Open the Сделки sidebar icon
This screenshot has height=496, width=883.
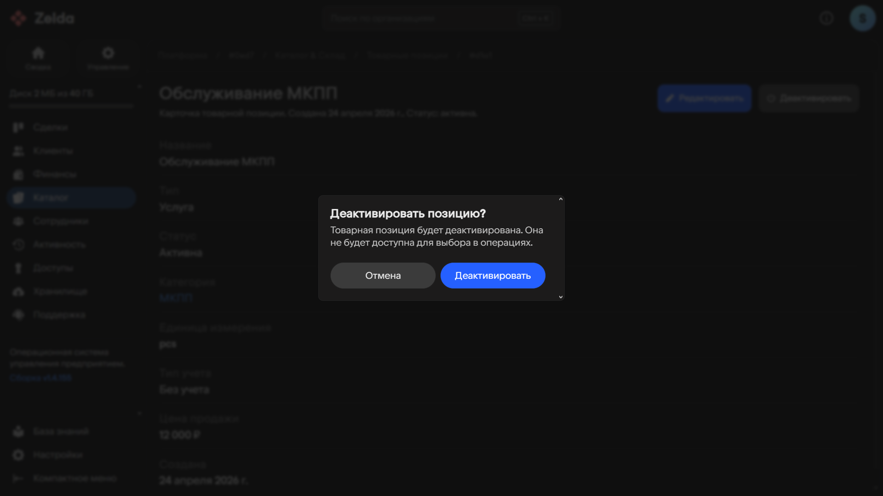pyautogui.click(x=18, y=127)
